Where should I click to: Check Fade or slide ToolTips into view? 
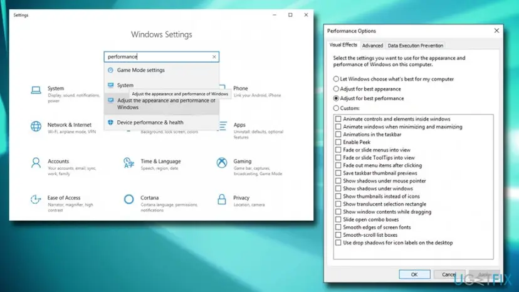pyautogui.click(x=338, y=157)
